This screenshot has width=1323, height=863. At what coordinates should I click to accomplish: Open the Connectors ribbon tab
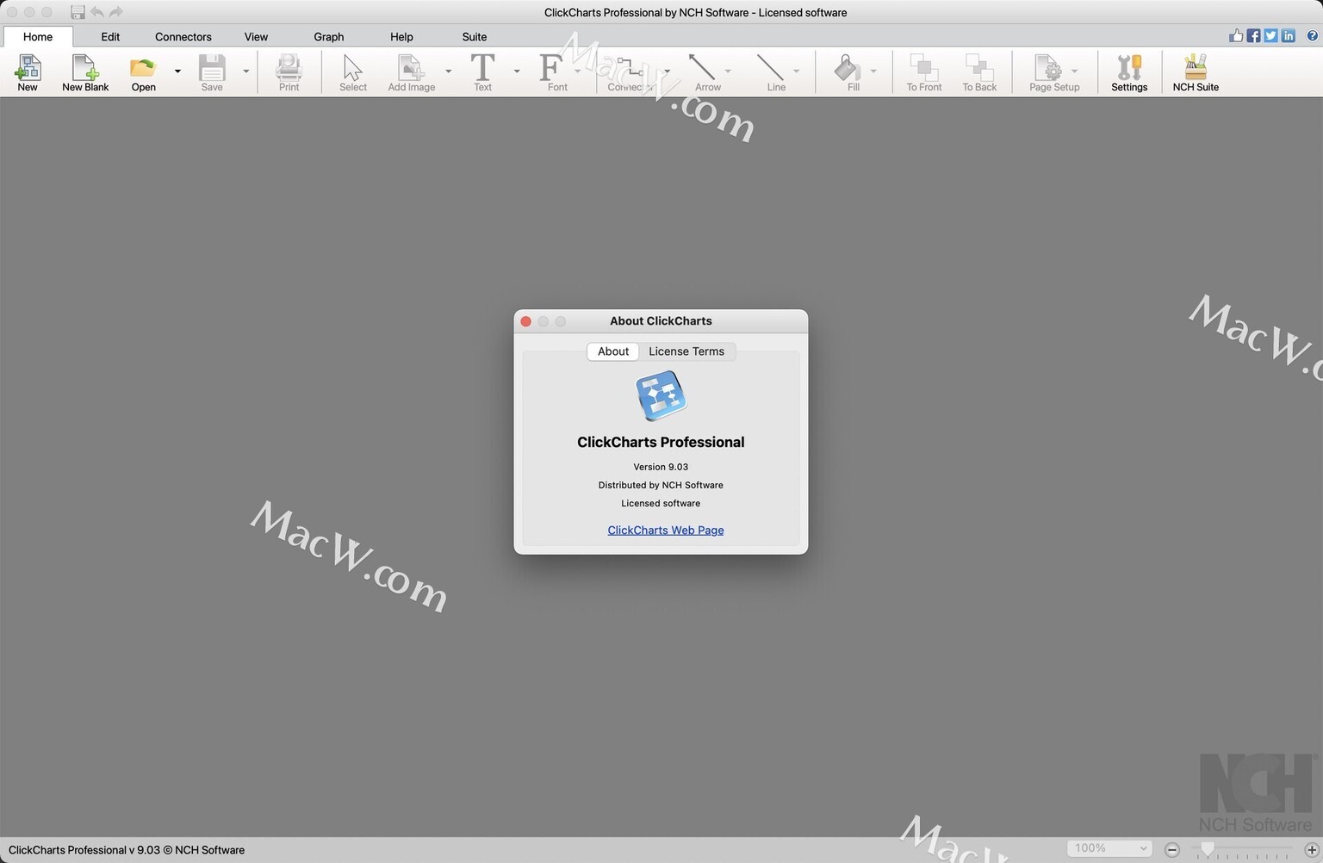[183, 37]
